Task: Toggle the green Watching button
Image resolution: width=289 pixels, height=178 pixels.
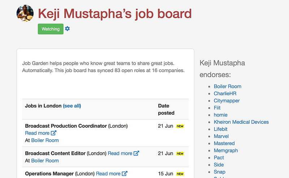Action: pyautogui.click(x=51, y=29)
